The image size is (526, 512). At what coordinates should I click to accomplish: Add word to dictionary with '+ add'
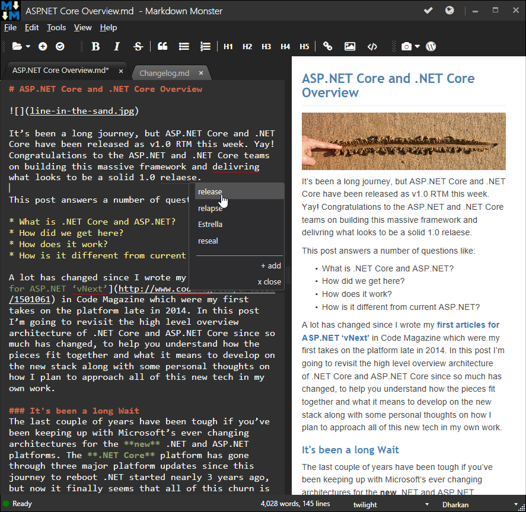[x=271, y=265]
